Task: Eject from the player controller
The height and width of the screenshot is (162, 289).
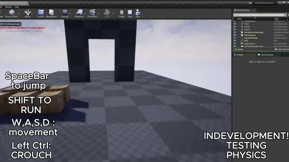Action: [x=138, y=13]
